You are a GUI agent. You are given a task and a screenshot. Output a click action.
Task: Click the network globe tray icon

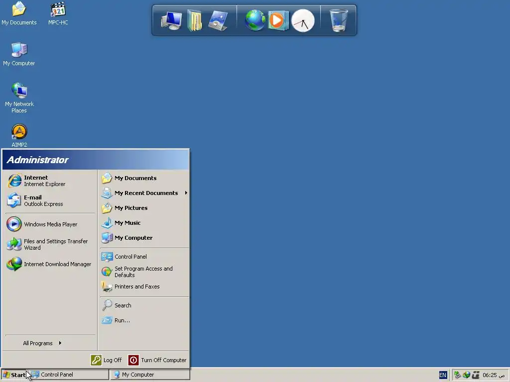point(466,375)
